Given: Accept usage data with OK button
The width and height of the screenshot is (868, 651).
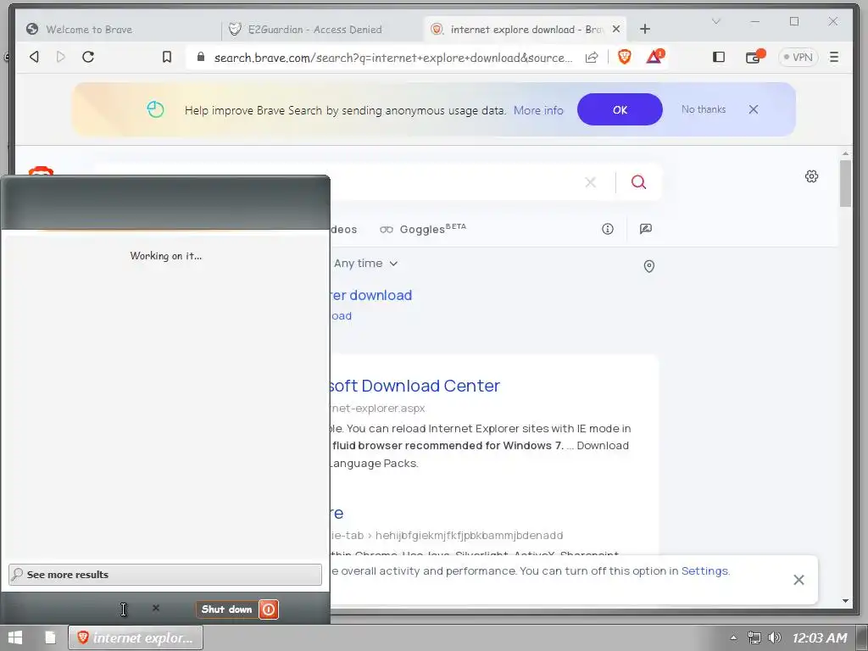Looking at the screenshot, I should tap(620, 109).
